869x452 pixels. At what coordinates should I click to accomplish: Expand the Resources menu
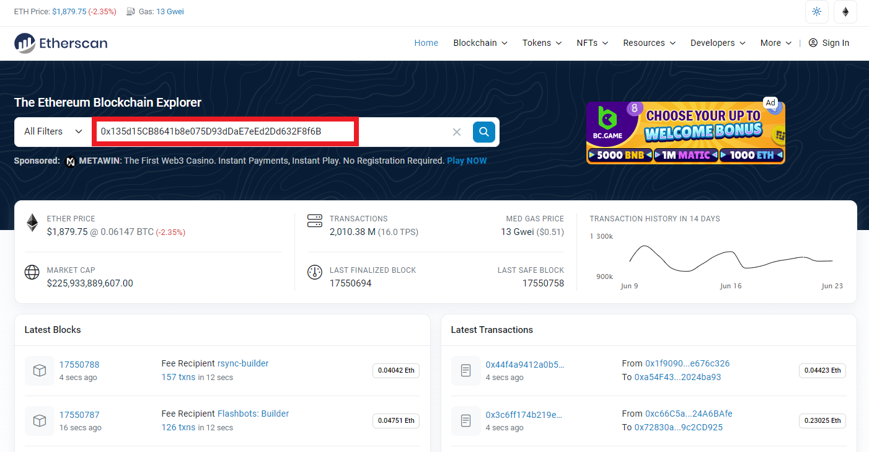(650, 43)
